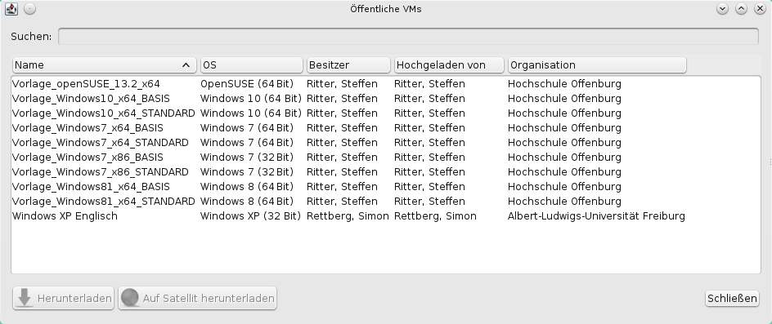
Task: Select the Vorlage_openSUSE_13.2_x64 row
Action: pos(386,83)
